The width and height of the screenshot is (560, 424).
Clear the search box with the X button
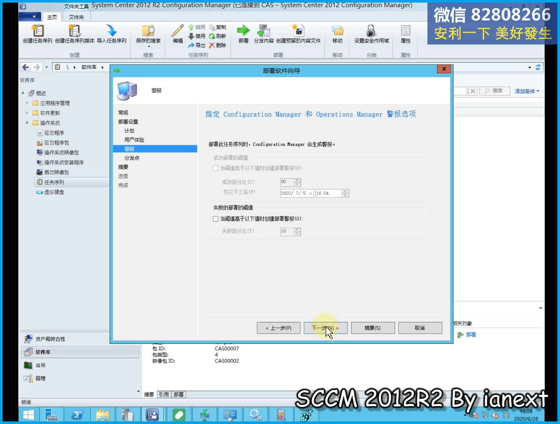[473, 91]
